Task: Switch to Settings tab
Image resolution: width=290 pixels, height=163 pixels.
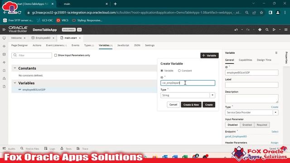Action: pos(150,45)
